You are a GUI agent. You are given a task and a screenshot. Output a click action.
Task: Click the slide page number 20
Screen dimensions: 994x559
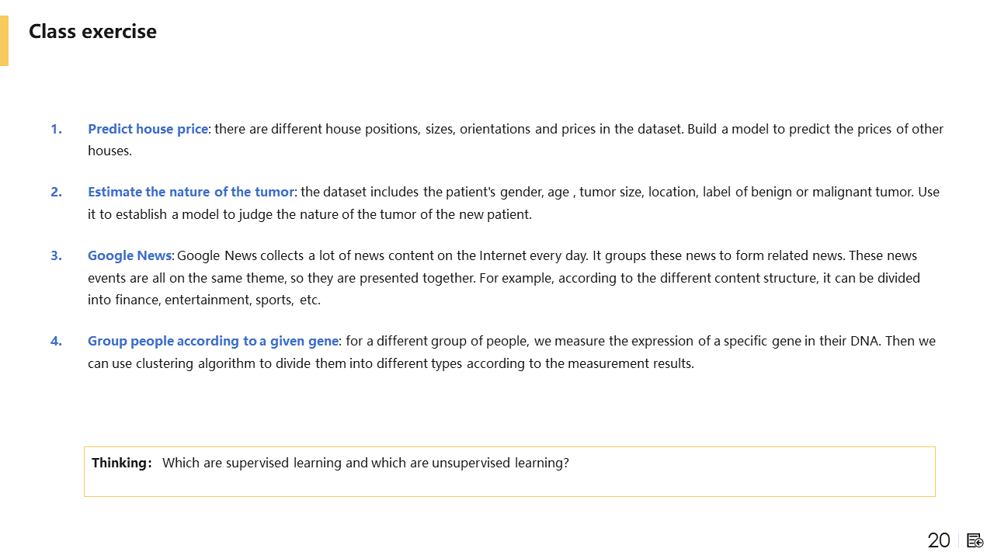939,540
